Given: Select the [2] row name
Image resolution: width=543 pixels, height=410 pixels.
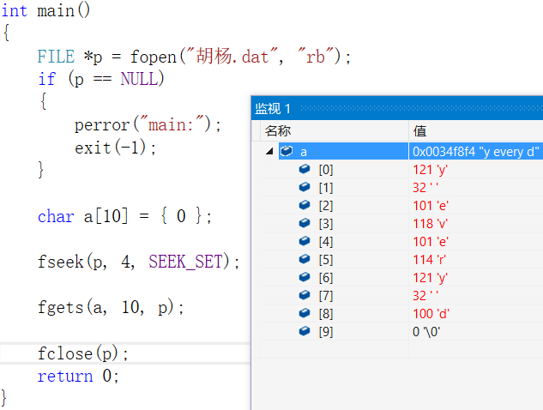Looking at the screenshot, I should 326,206.
